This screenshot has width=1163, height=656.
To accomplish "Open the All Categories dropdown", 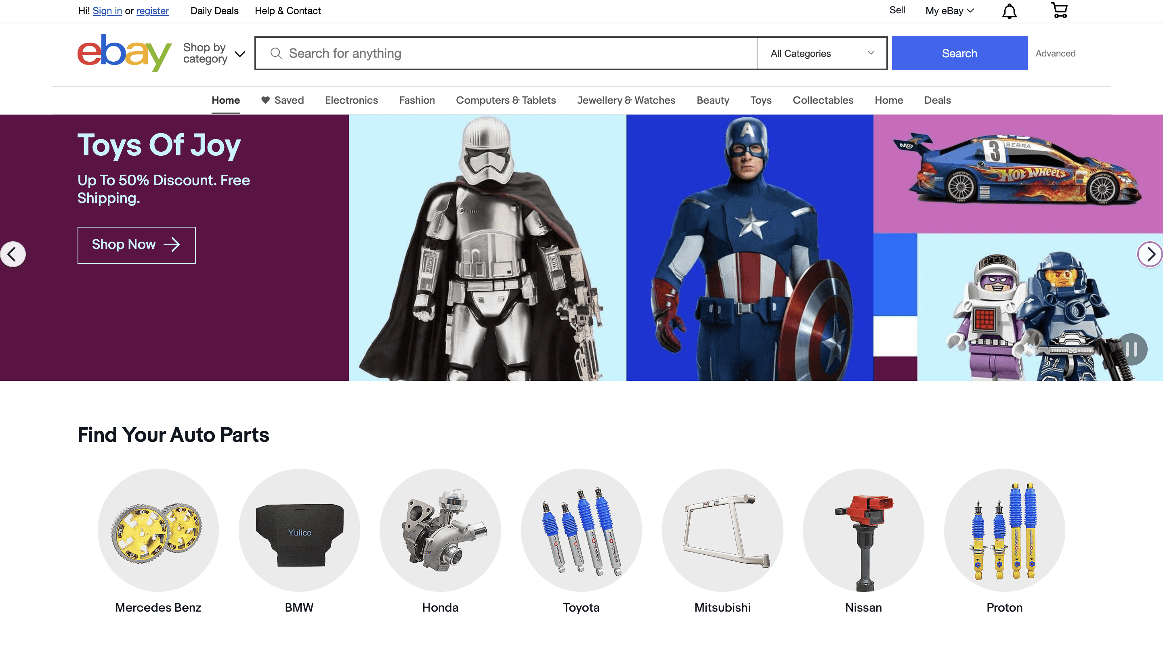I will (x=822, y=53).
